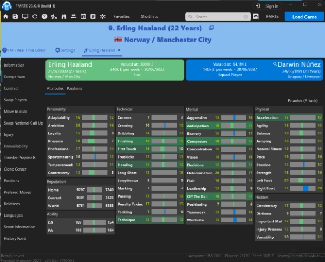Click the FMRTE menu label
325x262 pixels.
click(x=272, y=16)
